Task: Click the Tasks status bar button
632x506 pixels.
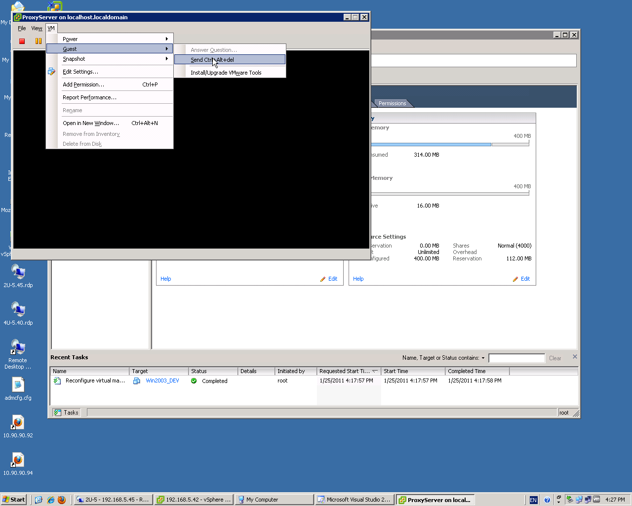Action: 66,413
